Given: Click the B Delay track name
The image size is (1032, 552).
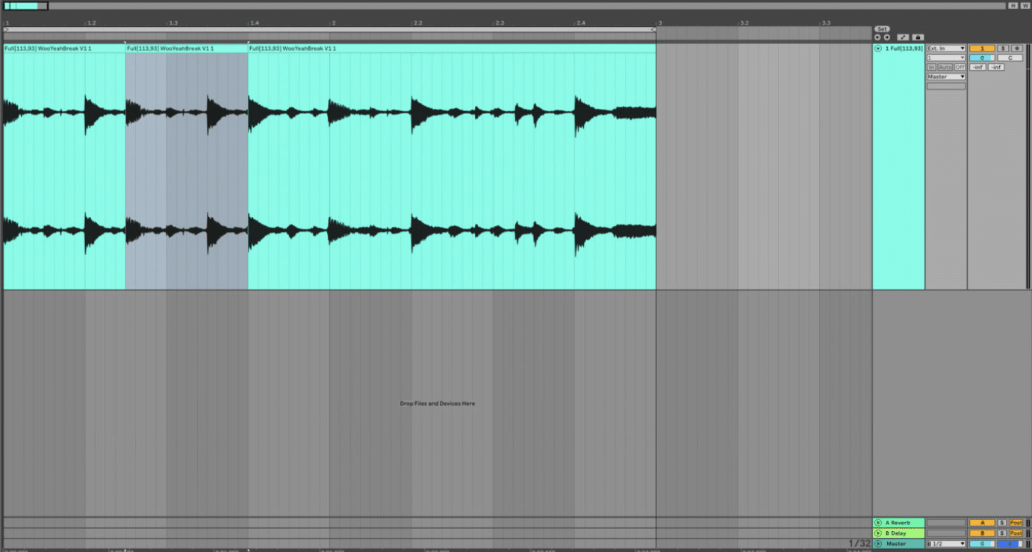Looking at the screenshot, I should (x=898, y=533).
